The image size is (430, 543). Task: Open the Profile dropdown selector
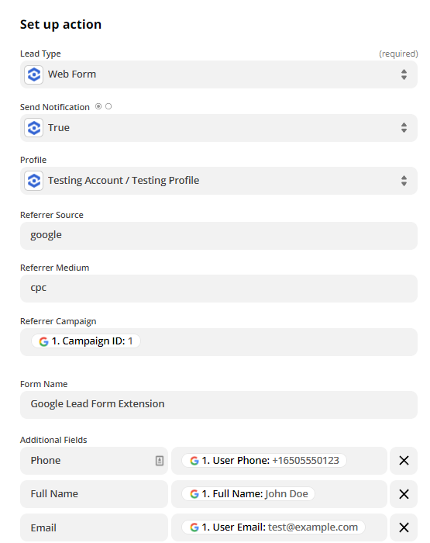point(404,181)
